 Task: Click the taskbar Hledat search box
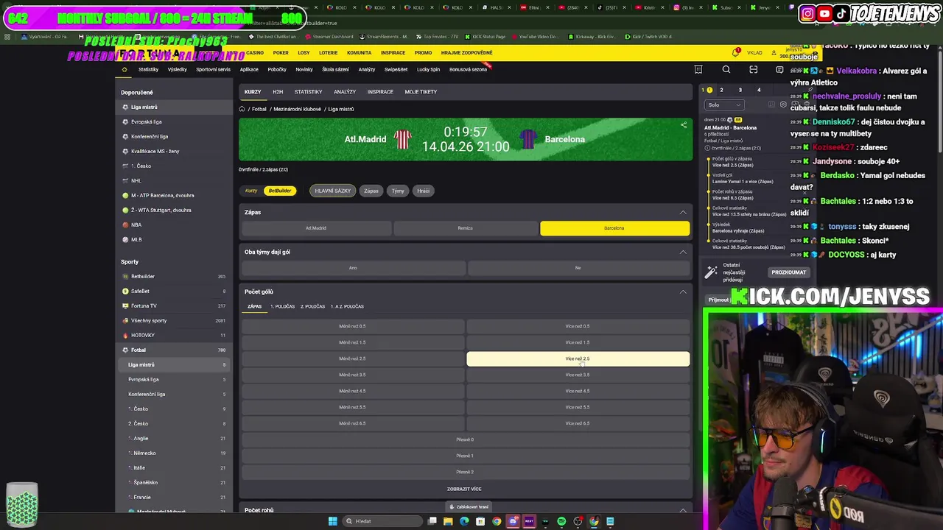[382, 521]
